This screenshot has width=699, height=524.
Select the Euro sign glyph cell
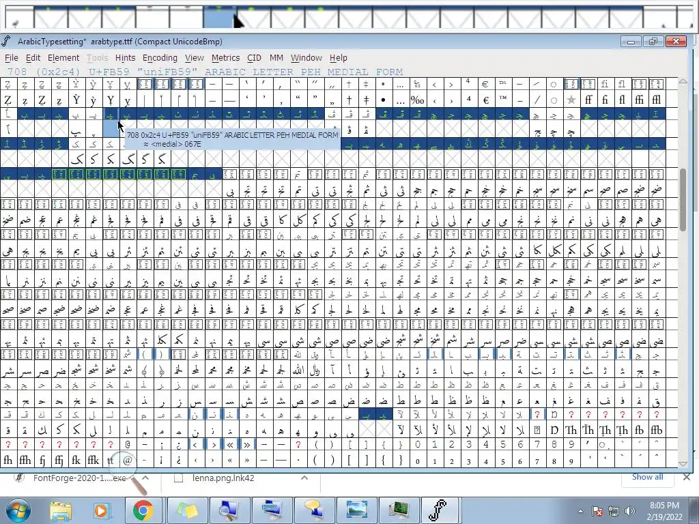[485, 100]
